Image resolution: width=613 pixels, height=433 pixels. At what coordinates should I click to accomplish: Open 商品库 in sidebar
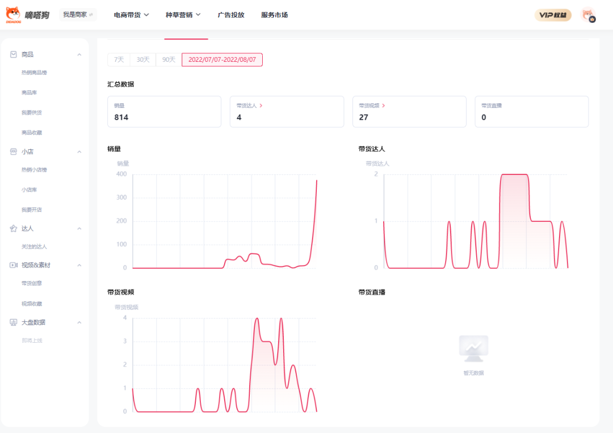tap(30, 93)
